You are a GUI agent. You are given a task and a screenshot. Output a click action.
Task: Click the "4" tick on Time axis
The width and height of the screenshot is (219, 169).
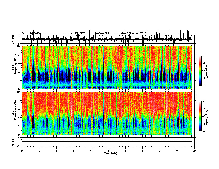click(x=91, y=151)
